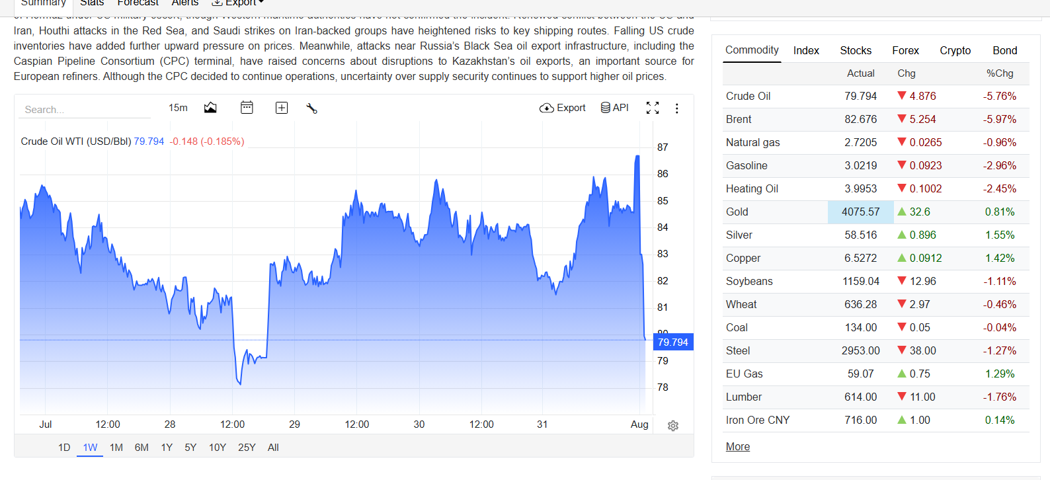Click the plus compare icon
The height and width of the screenshot is (480, 1050).
[x=282, y=108]
